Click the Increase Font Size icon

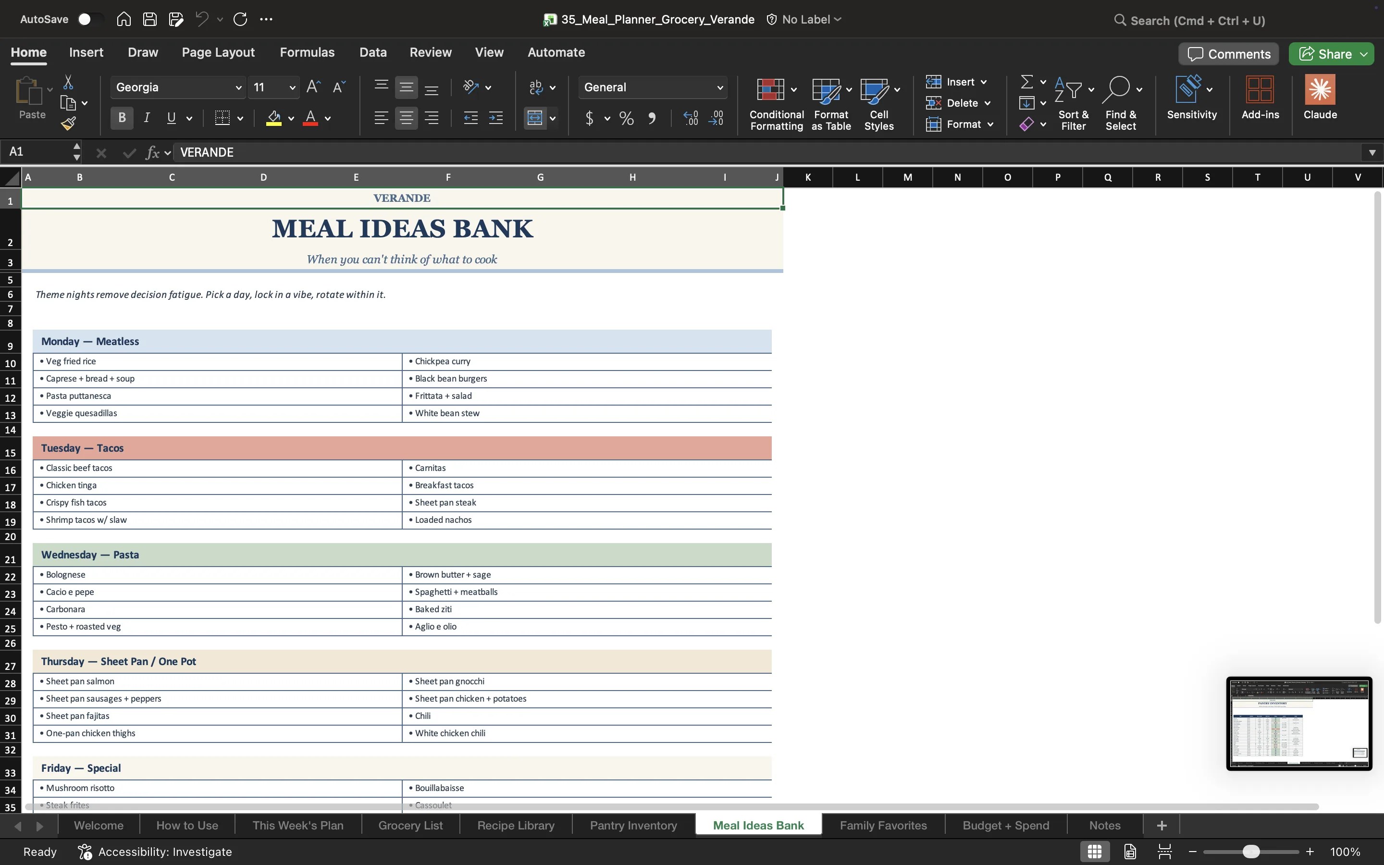pyautogui.click(x=313, y=87)
